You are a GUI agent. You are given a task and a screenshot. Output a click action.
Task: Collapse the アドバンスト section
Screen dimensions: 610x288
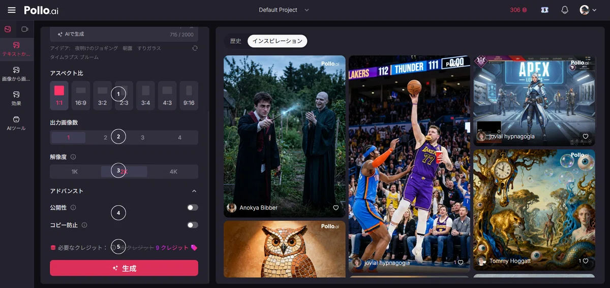(194, 191)
